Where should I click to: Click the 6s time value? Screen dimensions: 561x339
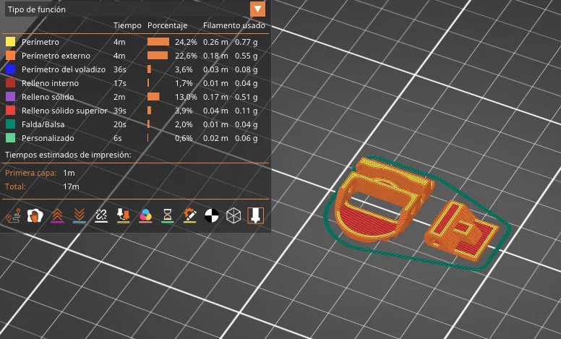click(118, 138)
